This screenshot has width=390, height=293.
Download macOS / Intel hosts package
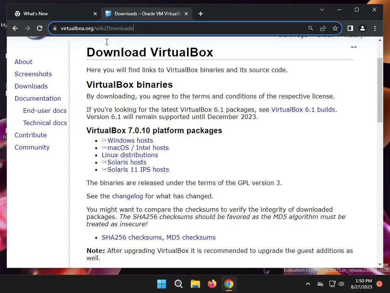click(138, 148)
